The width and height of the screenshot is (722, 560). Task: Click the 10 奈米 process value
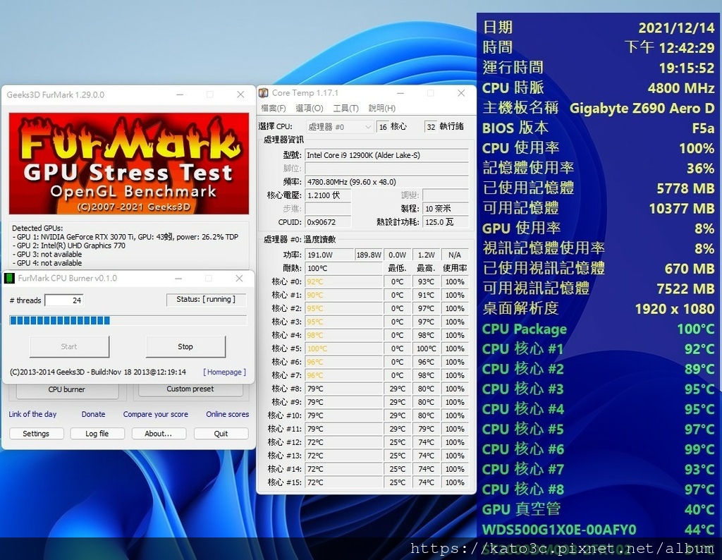pyautogui.click(x=446, y=209)
